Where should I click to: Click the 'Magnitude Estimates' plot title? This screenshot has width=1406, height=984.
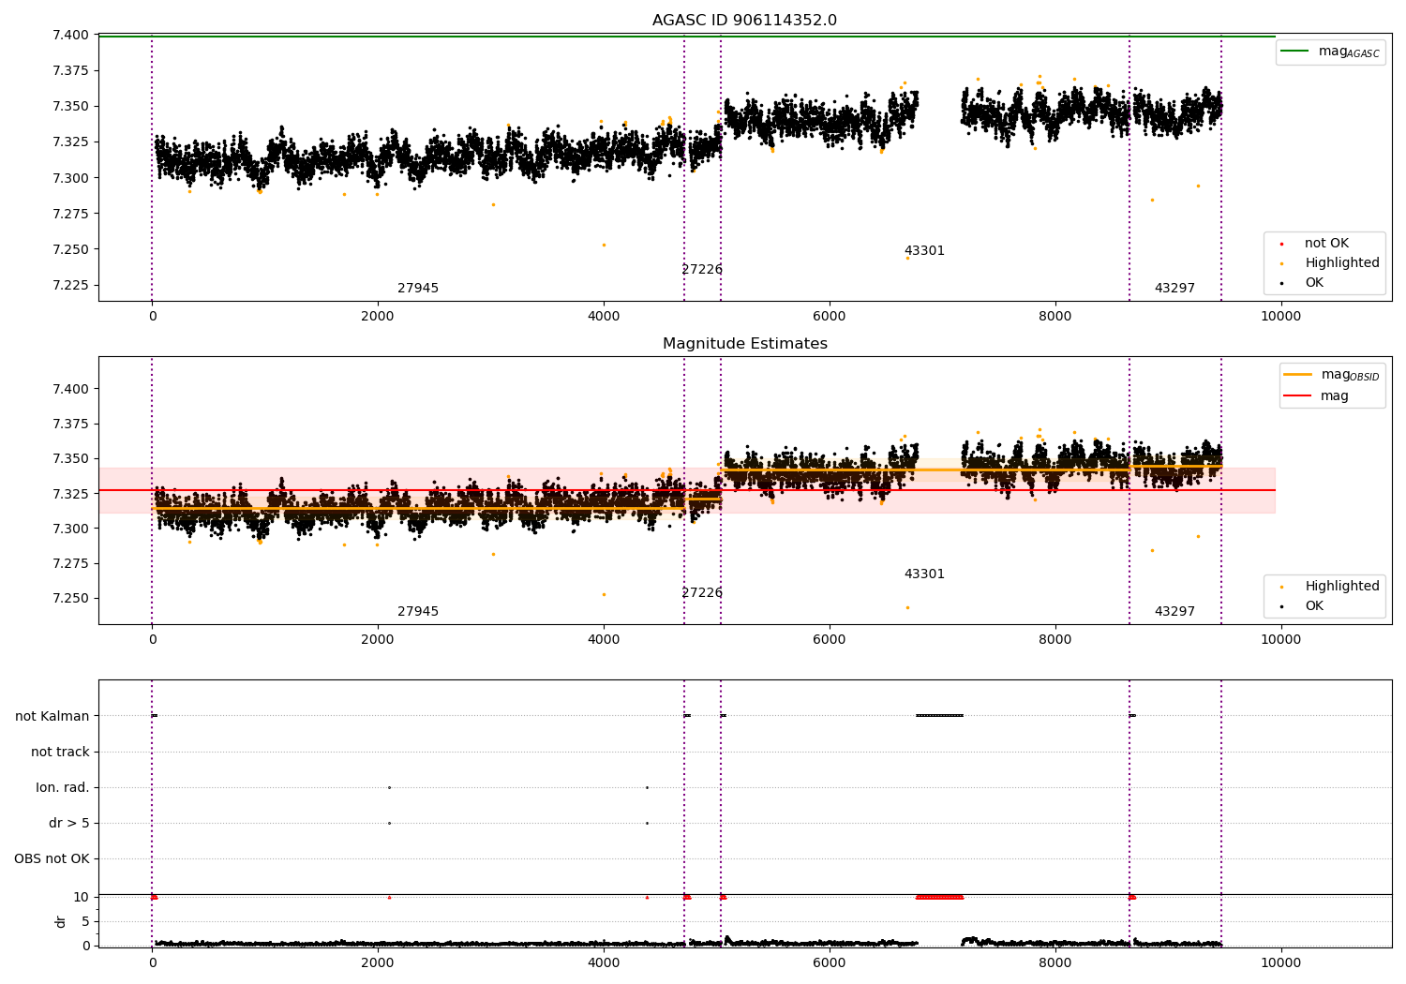744,344
